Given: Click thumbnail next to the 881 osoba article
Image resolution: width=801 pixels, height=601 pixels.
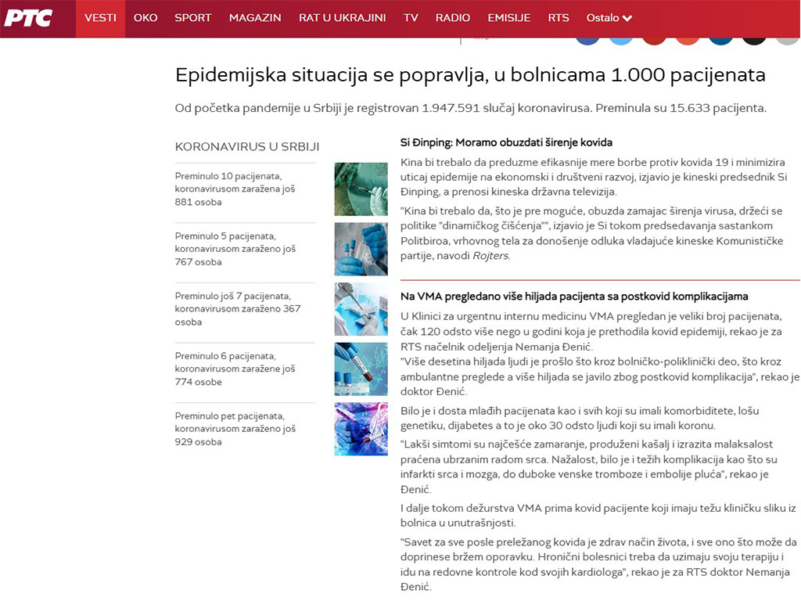Looking at the screenshot, I should pyautogui.click(x=361, y=189).
